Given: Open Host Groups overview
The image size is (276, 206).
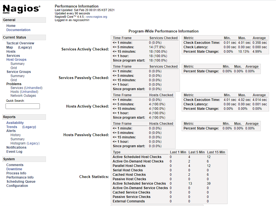Looking at the screenshot, I should pyautogui.click(x=16, y=60).
